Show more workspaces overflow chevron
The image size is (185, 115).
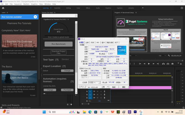pyautogui.click(x=143, y=8)
